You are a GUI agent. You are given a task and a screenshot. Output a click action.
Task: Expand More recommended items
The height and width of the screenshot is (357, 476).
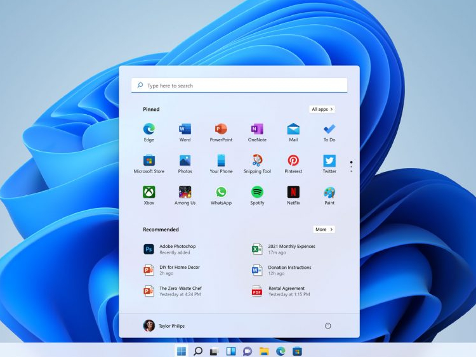click(324, 230)
